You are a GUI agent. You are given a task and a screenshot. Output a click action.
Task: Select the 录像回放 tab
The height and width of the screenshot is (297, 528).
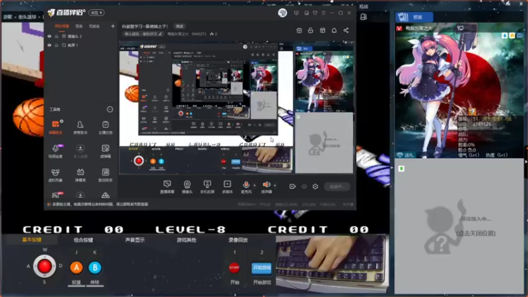pos(238,240)
